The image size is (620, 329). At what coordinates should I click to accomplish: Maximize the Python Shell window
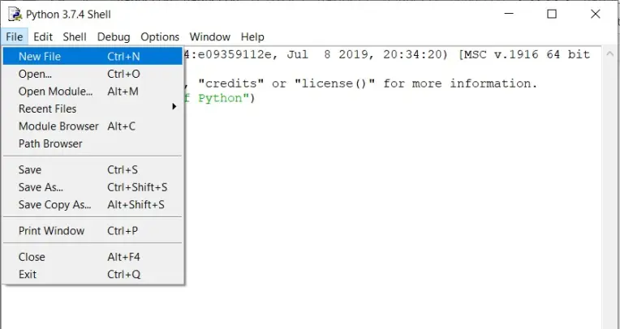[552, 15]
